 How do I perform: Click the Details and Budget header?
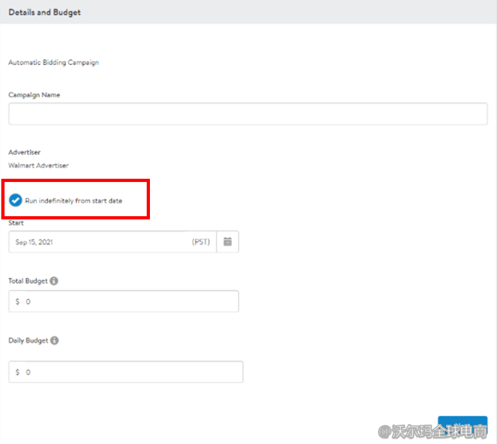pyautogui.click(x=45, y=12)
